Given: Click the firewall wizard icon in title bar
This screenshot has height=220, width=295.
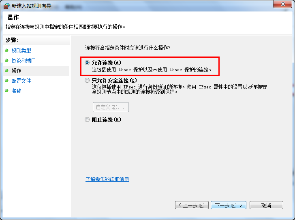Looking at the screenshot, I should click(6, 6).
